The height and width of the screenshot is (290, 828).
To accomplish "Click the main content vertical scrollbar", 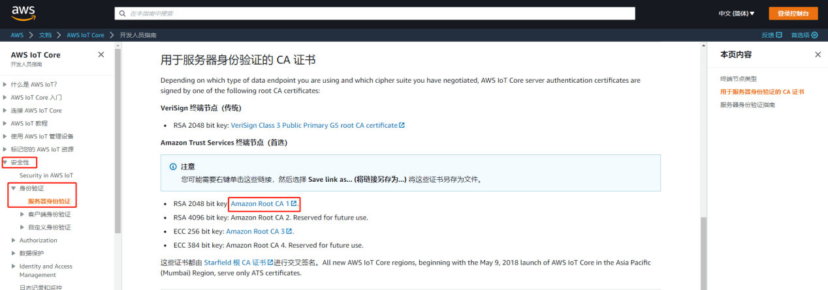I will click(x=703, y=253).
